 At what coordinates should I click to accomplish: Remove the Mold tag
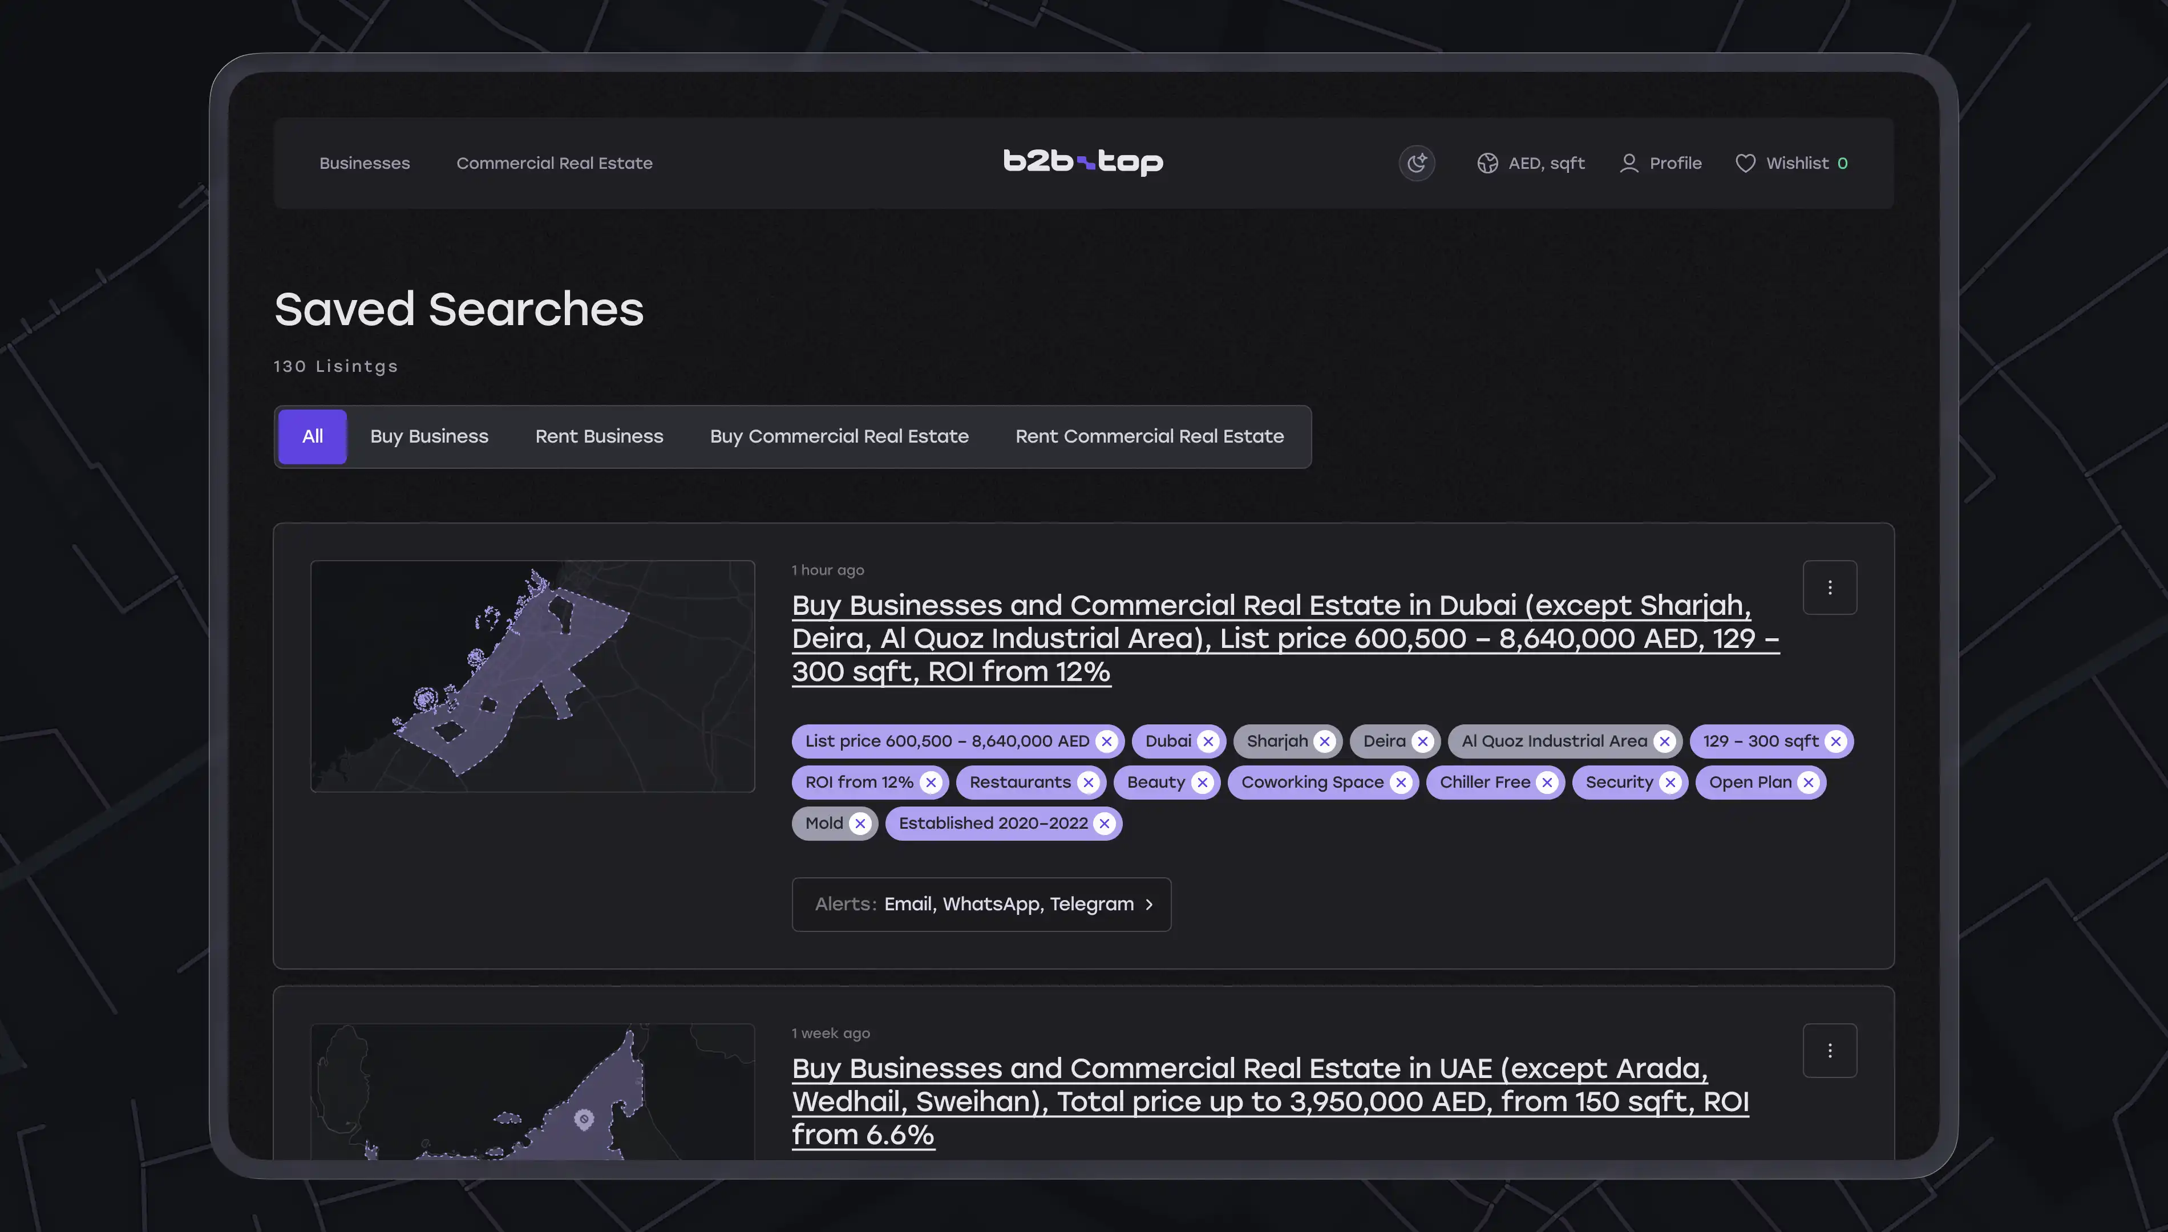[x=860, y=823]
